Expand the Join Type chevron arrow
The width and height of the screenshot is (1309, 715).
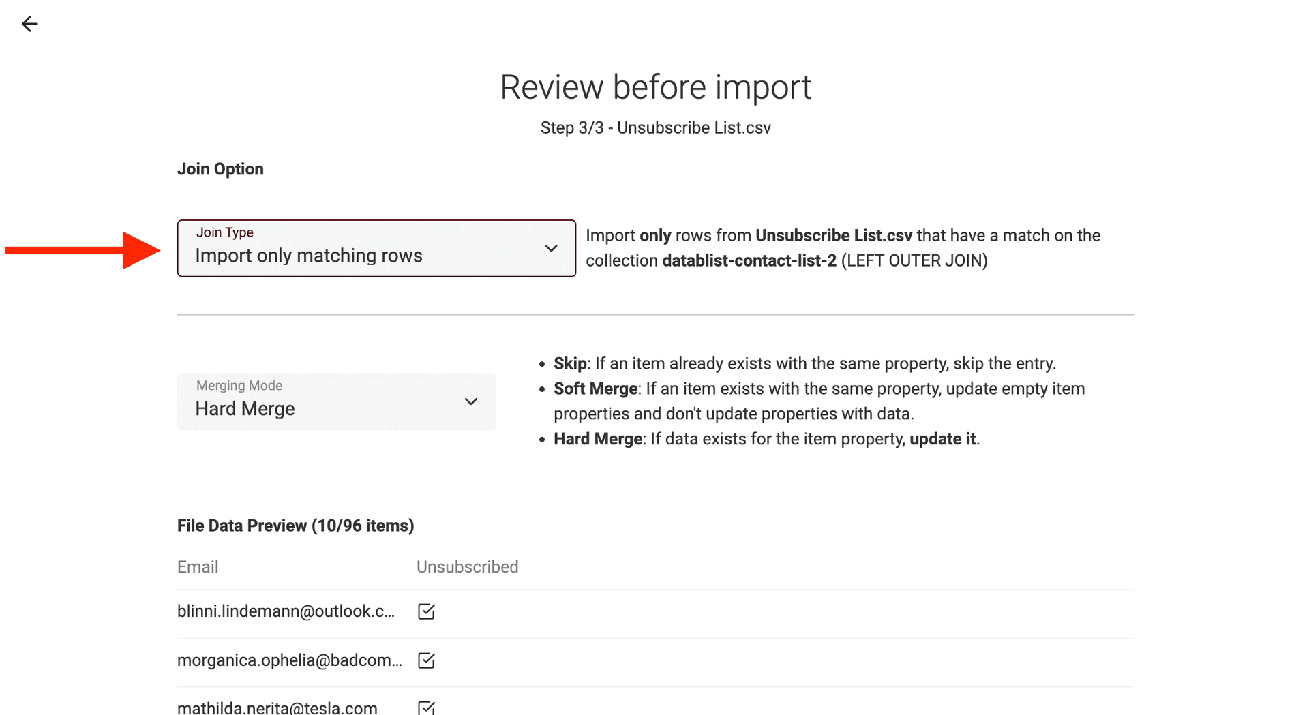pos(551,249)
